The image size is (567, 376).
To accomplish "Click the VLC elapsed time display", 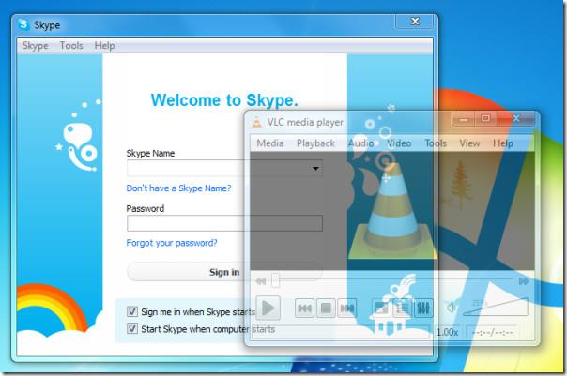I will point(493,332).
